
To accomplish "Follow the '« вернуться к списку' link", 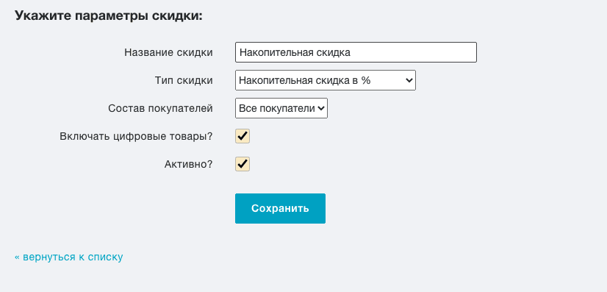I will 69,257.
